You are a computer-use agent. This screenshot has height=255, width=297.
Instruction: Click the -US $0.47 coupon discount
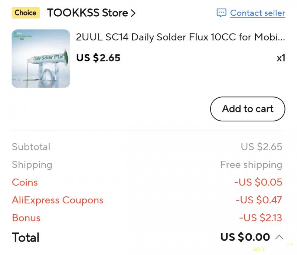[259, 200]
